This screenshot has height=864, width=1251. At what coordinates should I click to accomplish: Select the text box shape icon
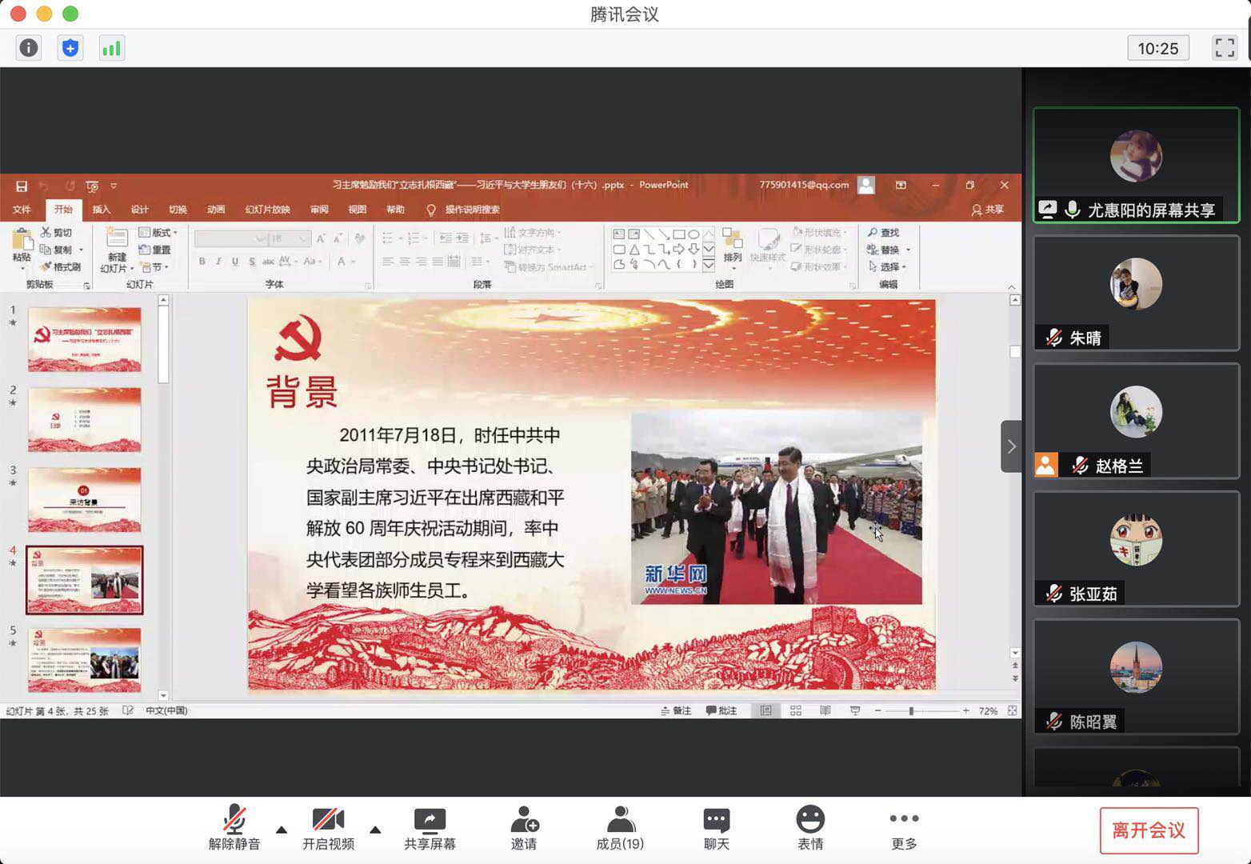(x=618, y=234)
